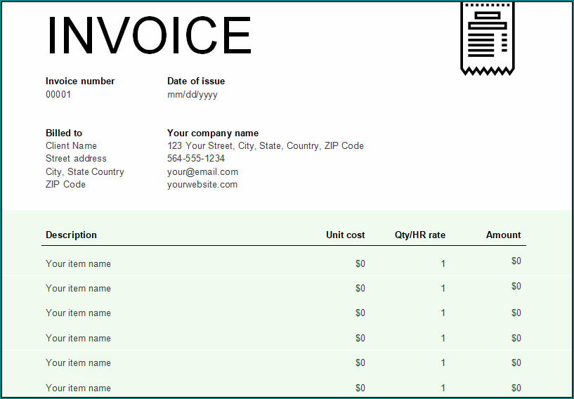
Task: Click the your@email.com address
Action: (202, 171)
